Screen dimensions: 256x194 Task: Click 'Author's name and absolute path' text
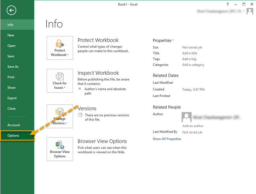coord(105,91)
